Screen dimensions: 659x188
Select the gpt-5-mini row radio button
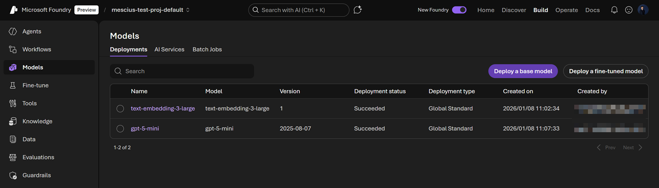(120, 129)
